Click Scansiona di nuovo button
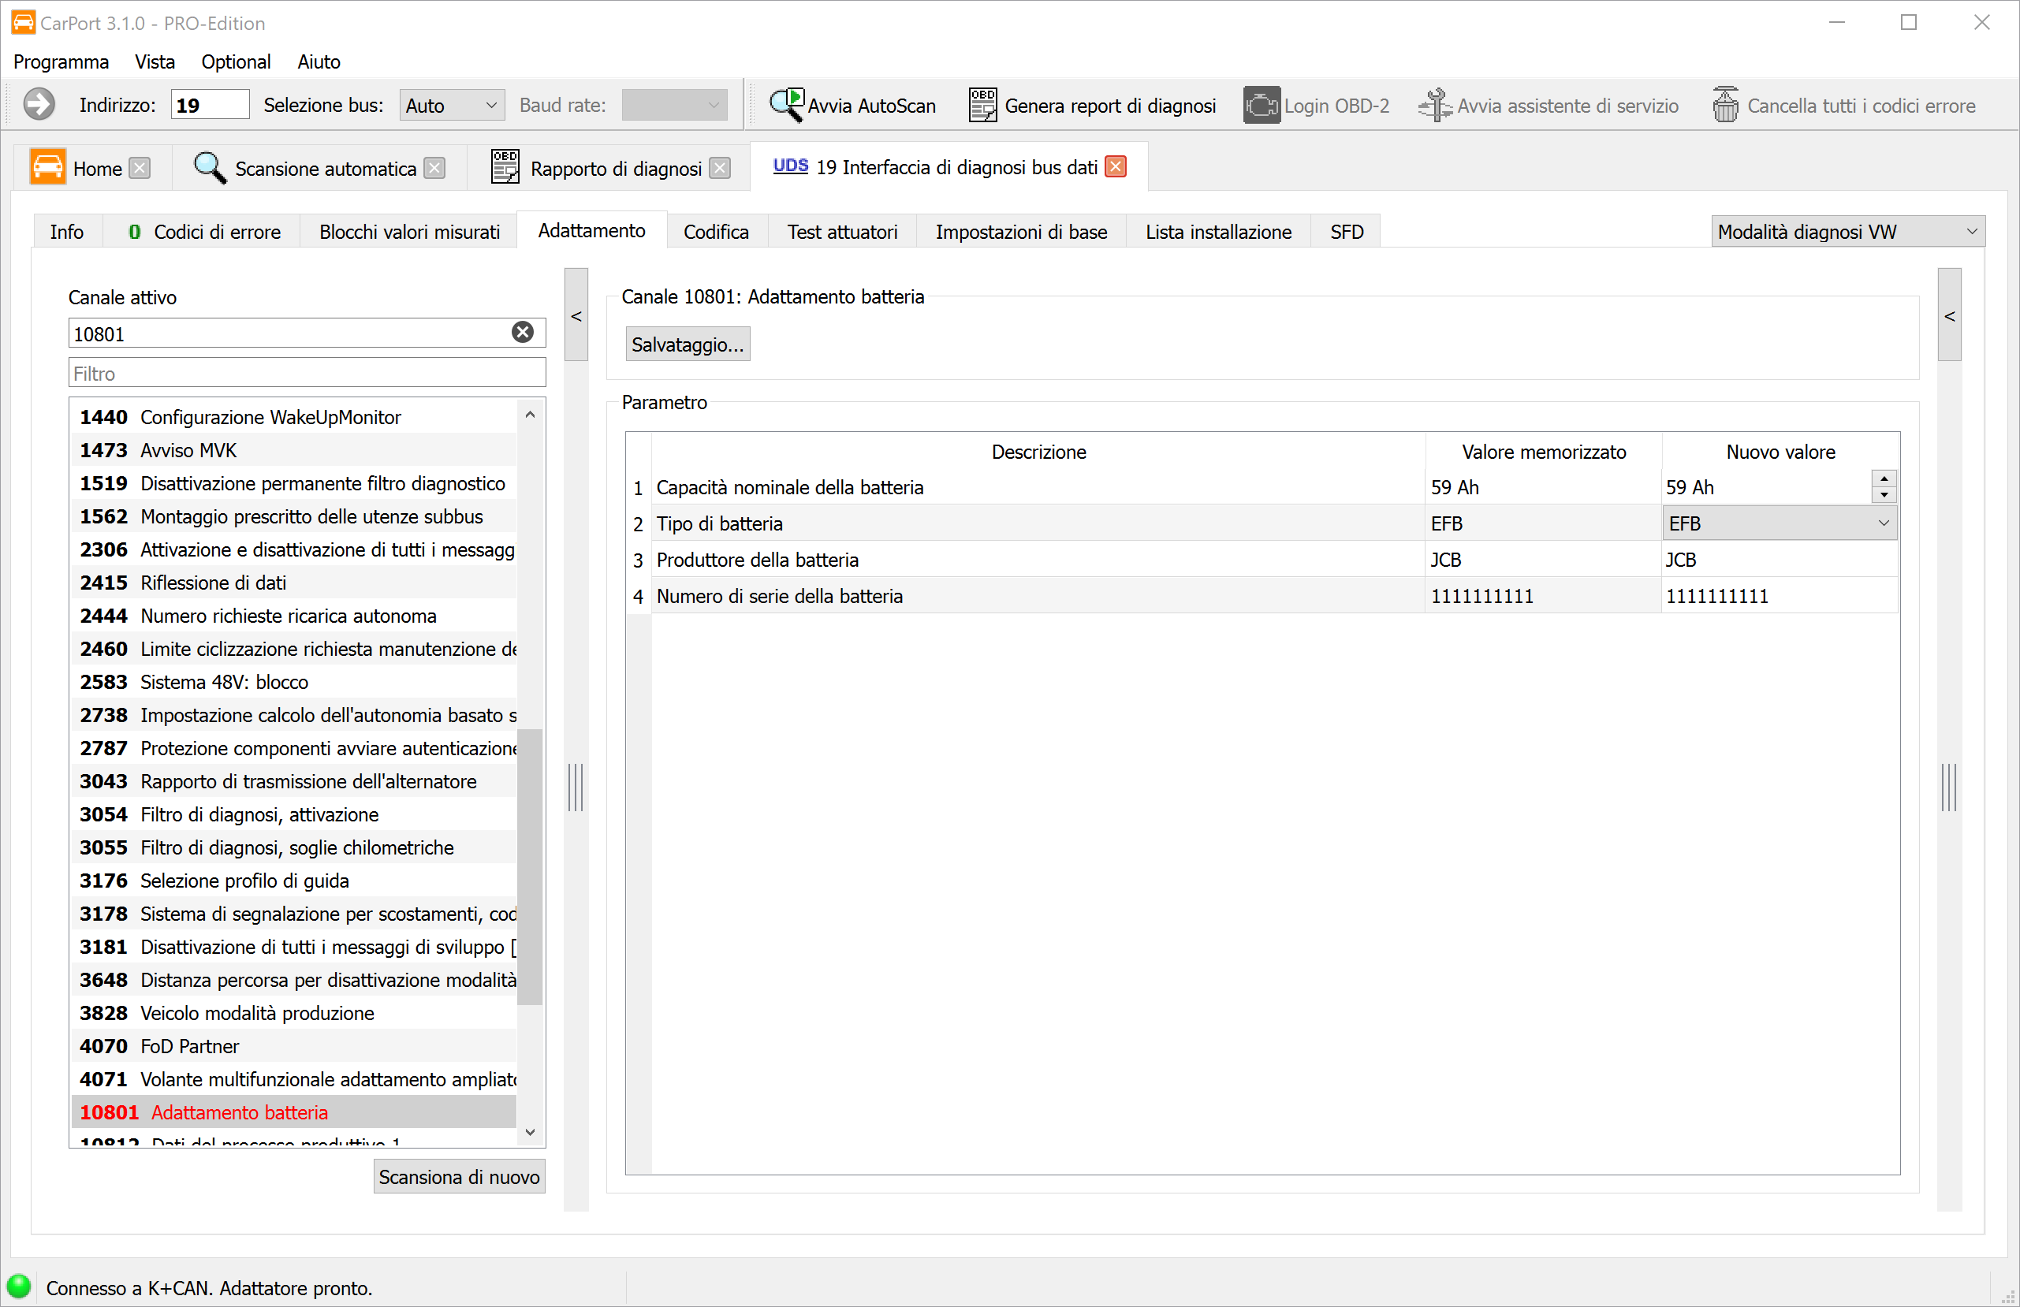This screenshot has height=1307, width=2020. point(459,1177)
